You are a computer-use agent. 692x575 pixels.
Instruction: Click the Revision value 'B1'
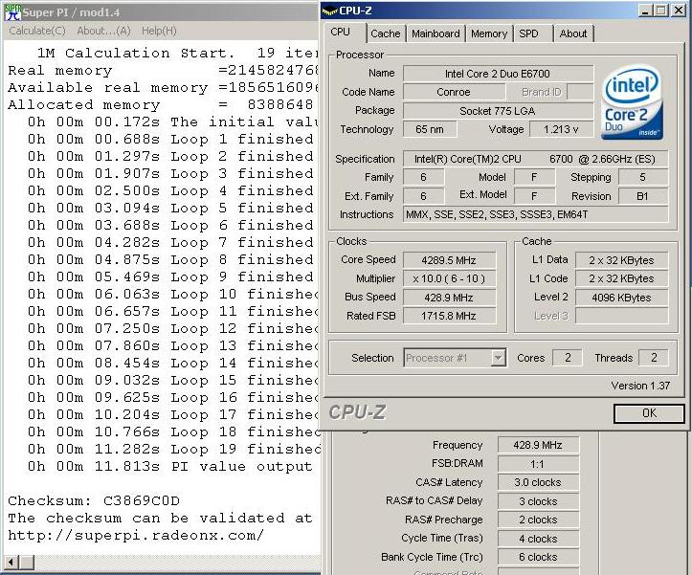(643, 196)
